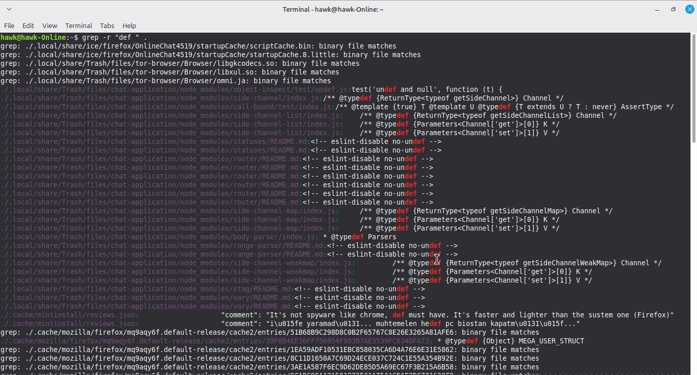The height and width of the screenshot is (375, 697).
Task: Click the scriptCache.bin binary file matches line
Action: (x=198, y=46)
